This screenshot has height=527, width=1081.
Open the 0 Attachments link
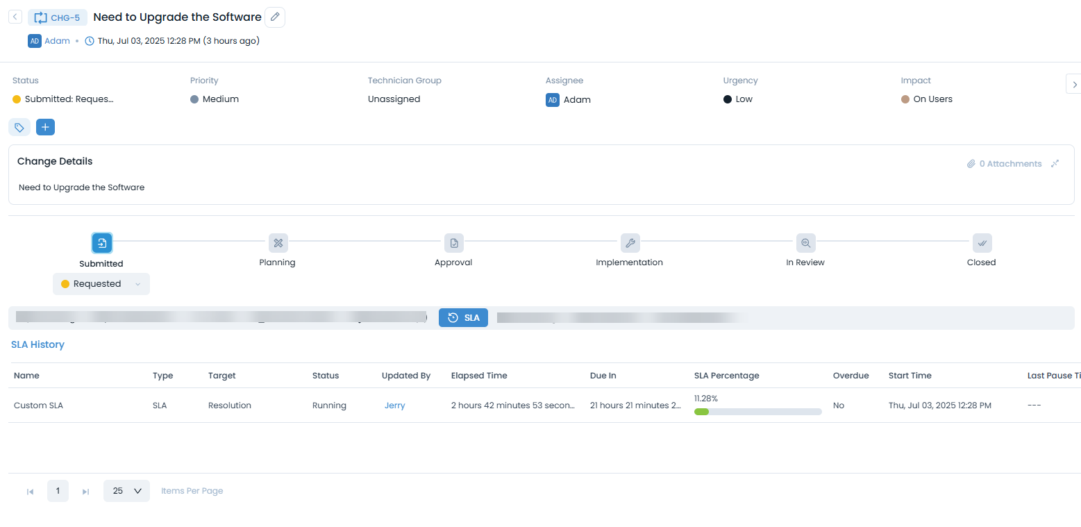pyautogui.click(x=1004, y=164)
